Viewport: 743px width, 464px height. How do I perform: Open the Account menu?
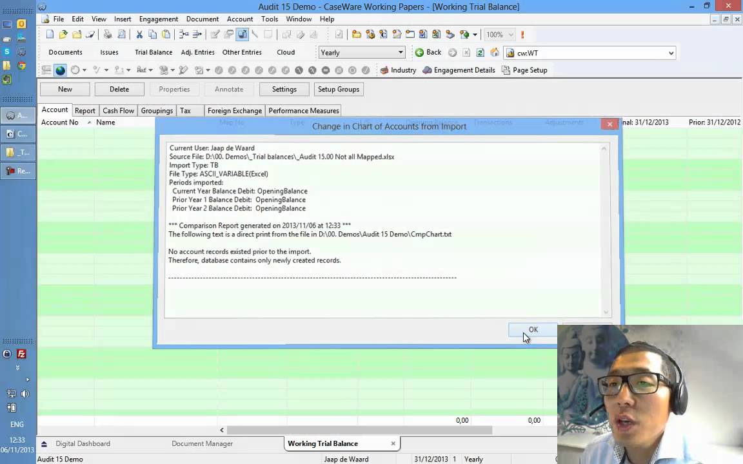240,19
